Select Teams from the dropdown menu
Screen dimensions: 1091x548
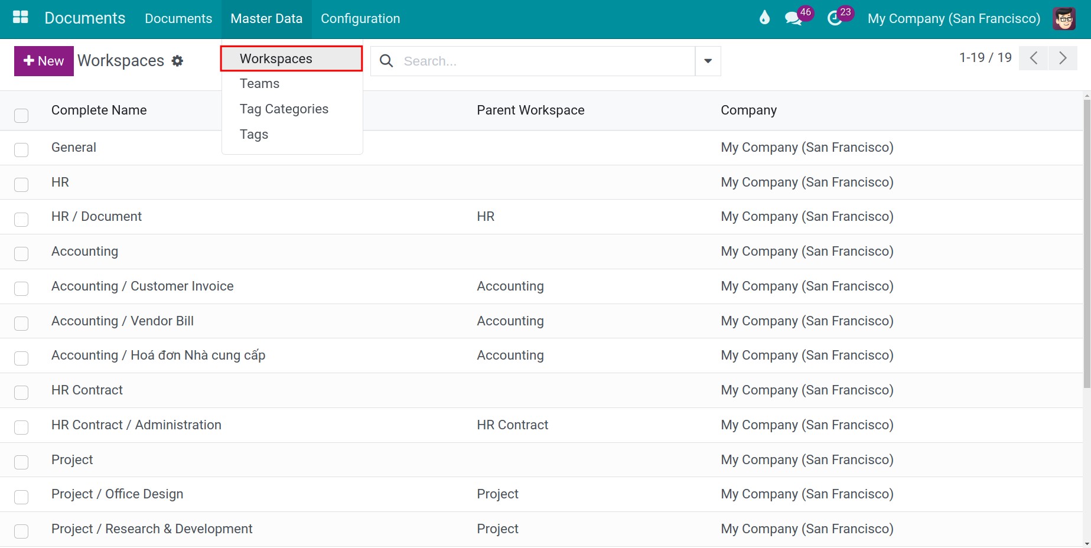(292, 83)
